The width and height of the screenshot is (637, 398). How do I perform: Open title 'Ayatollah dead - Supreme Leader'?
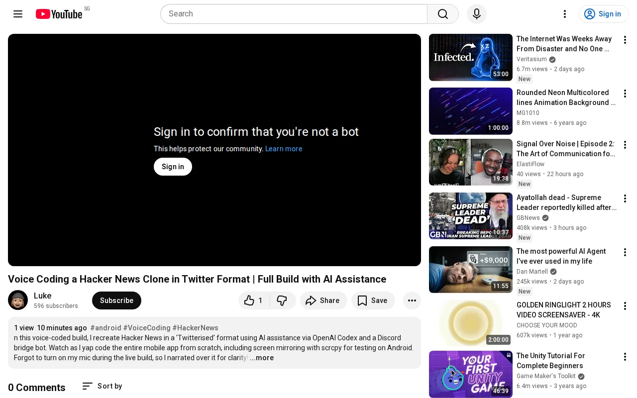tap(566, 202)
